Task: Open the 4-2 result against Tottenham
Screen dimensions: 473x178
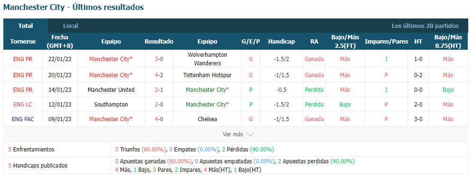Action: click(x=159, y=75)
